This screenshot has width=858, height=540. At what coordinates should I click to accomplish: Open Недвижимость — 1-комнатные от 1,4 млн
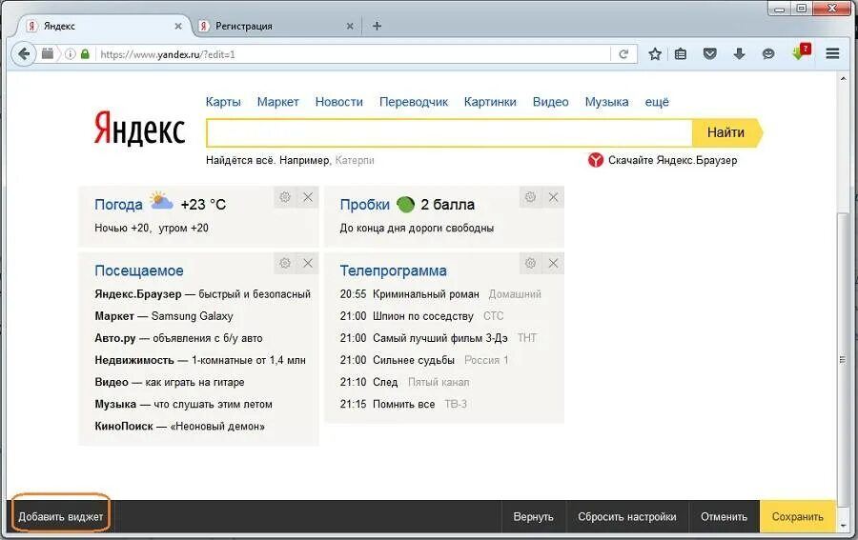[200, 360]
